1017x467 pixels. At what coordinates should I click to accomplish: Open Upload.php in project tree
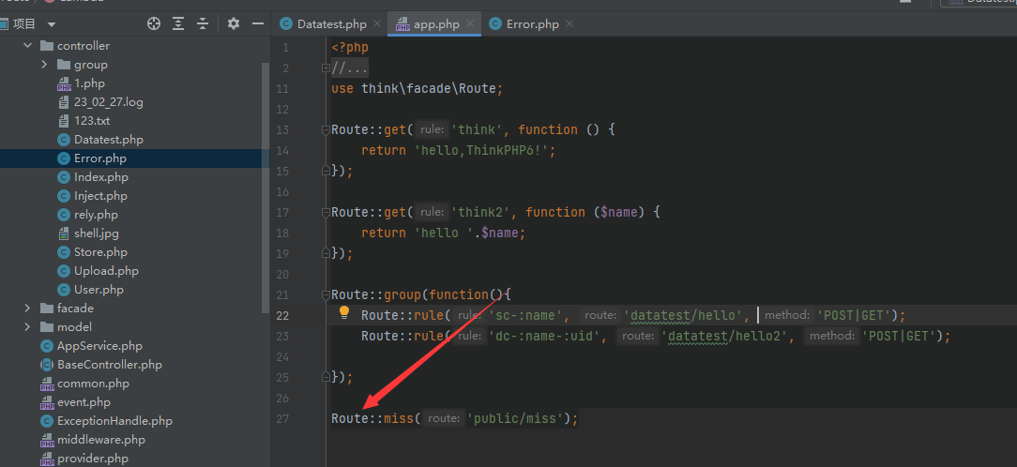106,271
